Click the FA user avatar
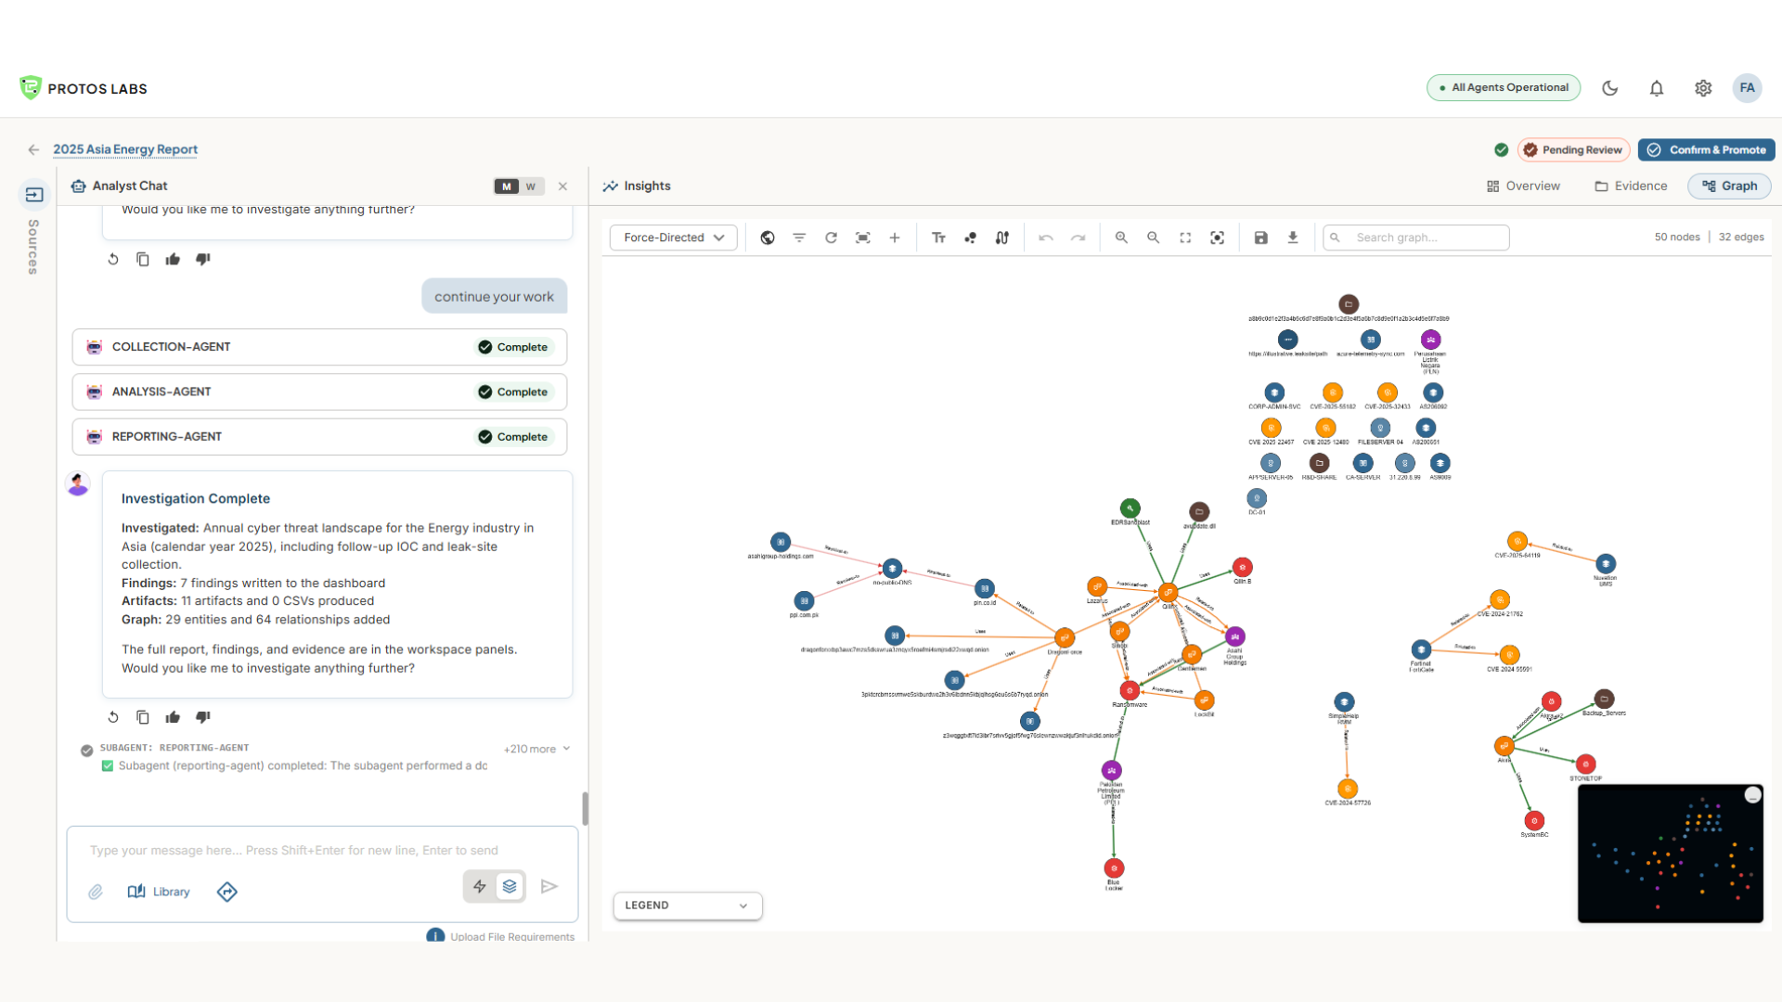 (x=1747, y=88)
